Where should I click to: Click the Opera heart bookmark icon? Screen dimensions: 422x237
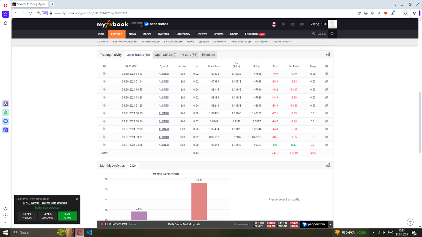tap(386, 13)
